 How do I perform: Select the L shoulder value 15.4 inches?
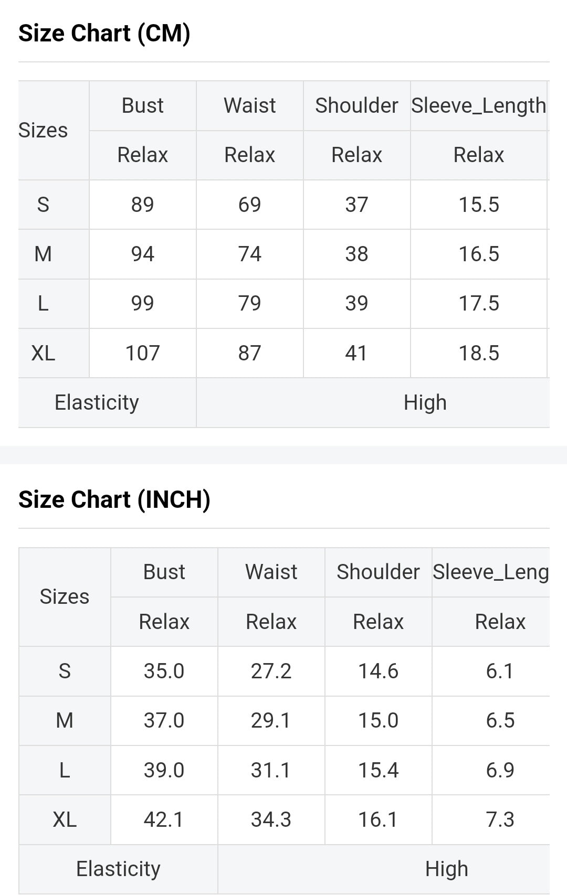pyautogui.click(x=378, y=770)
